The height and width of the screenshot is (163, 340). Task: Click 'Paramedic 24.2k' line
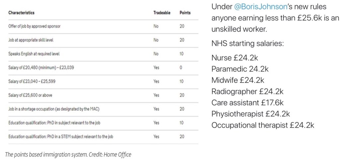pyautogui.click(x=240, y=69)
